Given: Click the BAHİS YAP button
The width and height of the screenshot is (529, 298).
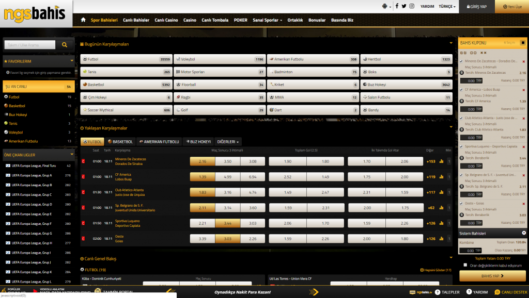Looking at the screenshot, I should pyautogui.click(x=492, y=276).
